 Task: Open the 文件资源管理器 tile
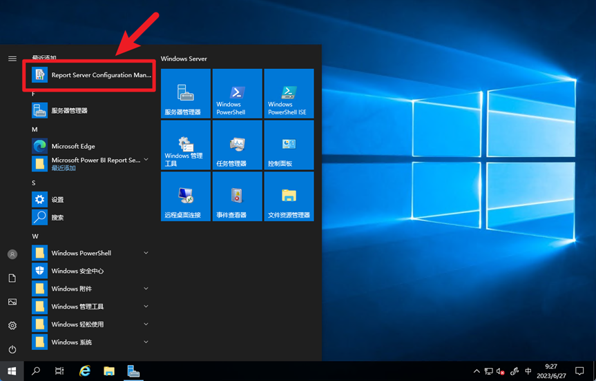(x=289, y=197)
